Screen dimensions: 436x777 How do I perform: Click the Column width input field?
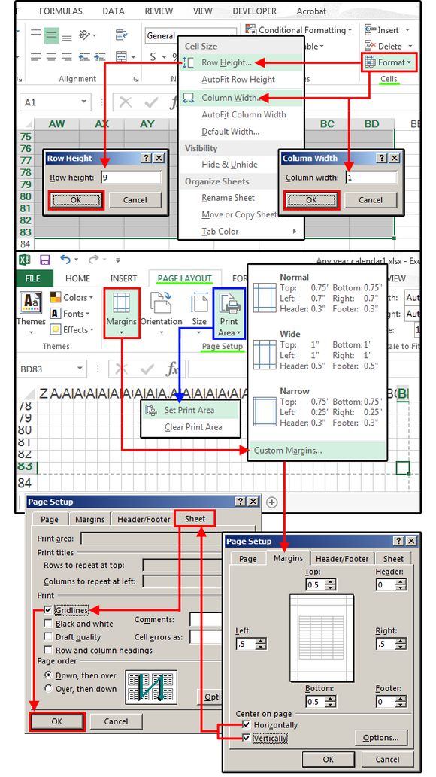coord(371,178)
